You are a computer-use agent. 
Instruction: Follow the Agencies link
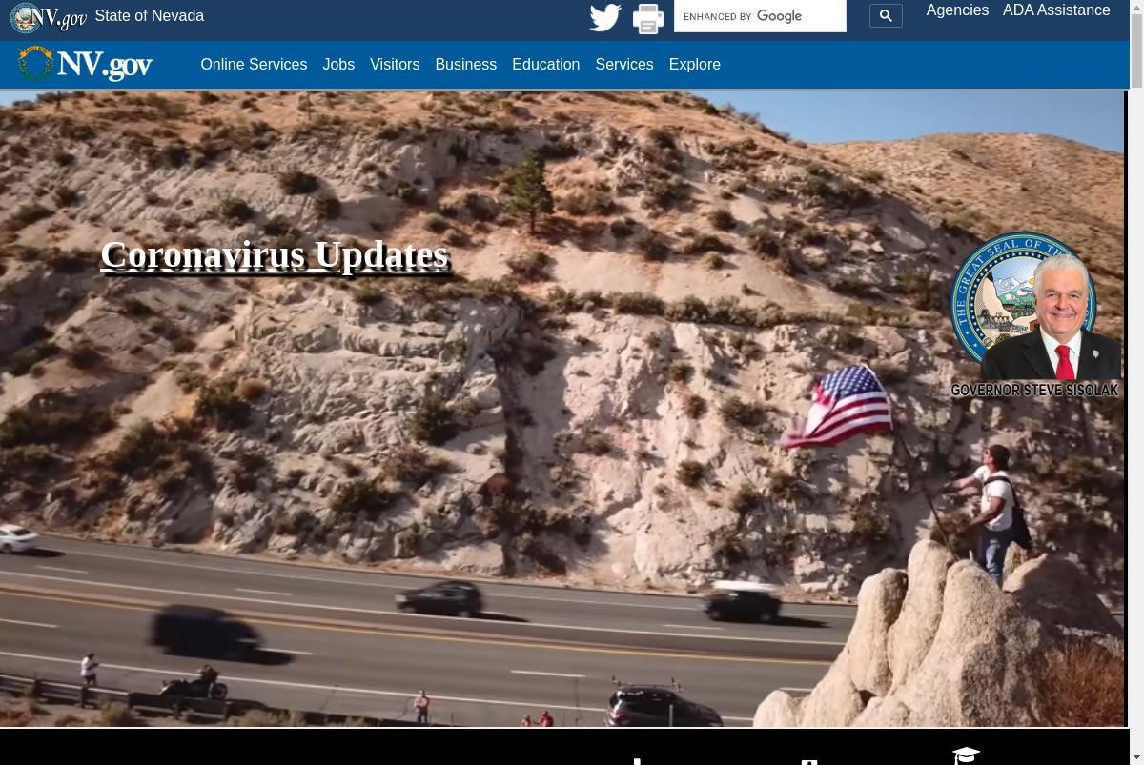click(x=957, y=10)
